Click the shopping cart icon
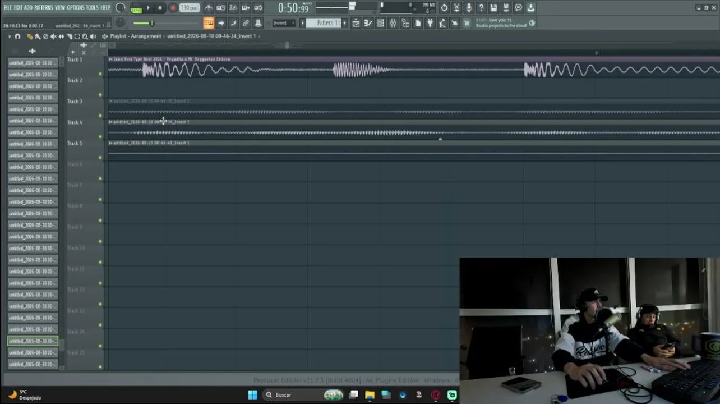 click(467, 23)
